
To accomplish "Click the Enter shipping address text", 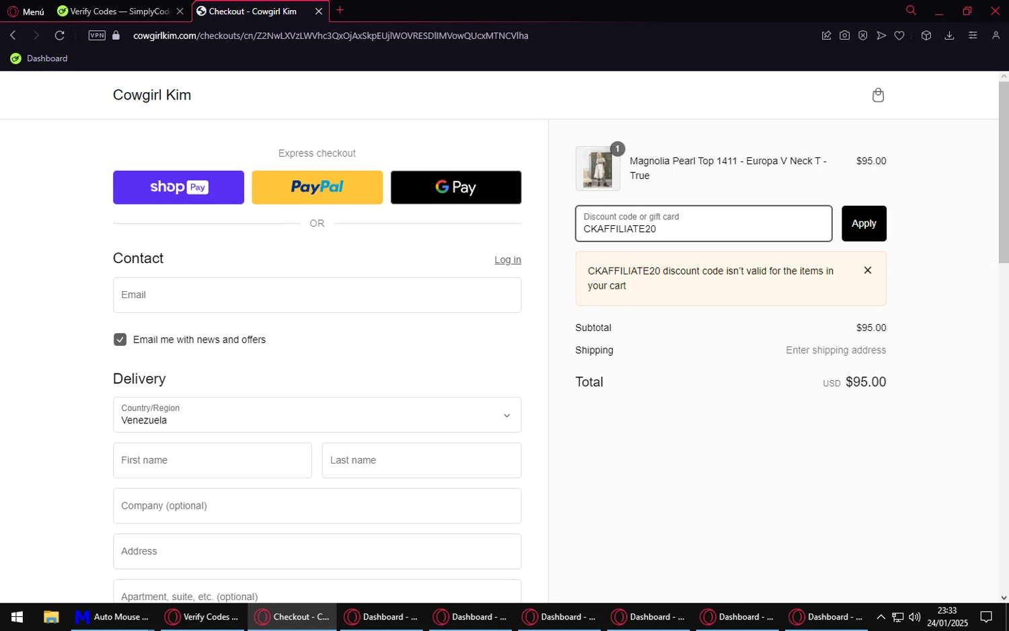I will click(836, 350).
